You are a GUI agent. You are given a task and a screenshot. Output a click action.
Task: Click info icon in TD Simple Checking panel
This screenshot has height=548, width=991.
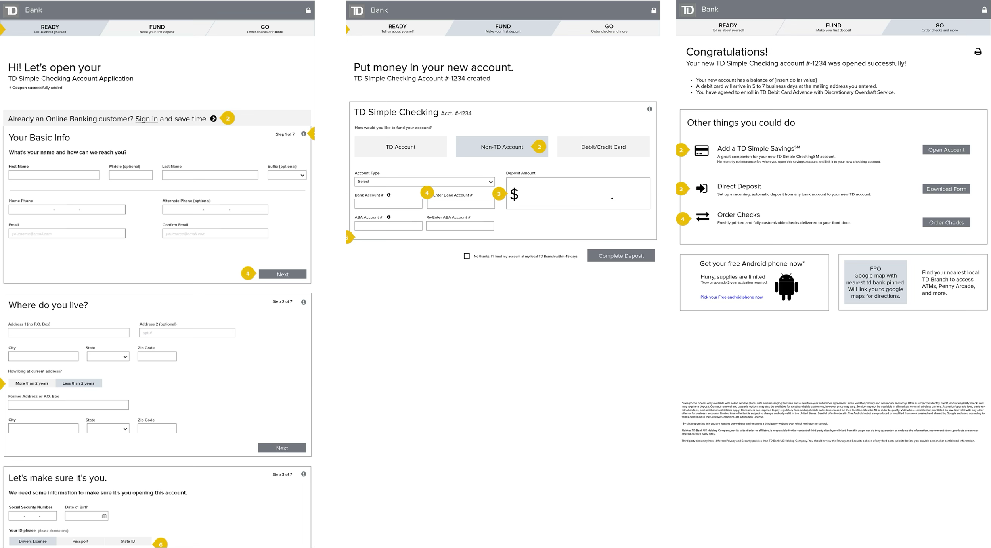(649, 109)
